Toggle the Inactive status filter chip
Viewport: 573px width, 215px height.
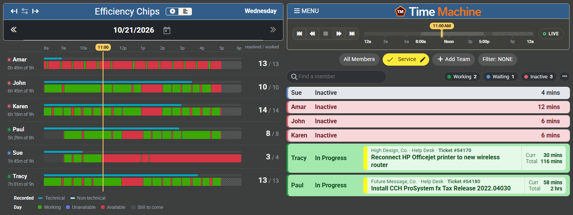(539, 77)
